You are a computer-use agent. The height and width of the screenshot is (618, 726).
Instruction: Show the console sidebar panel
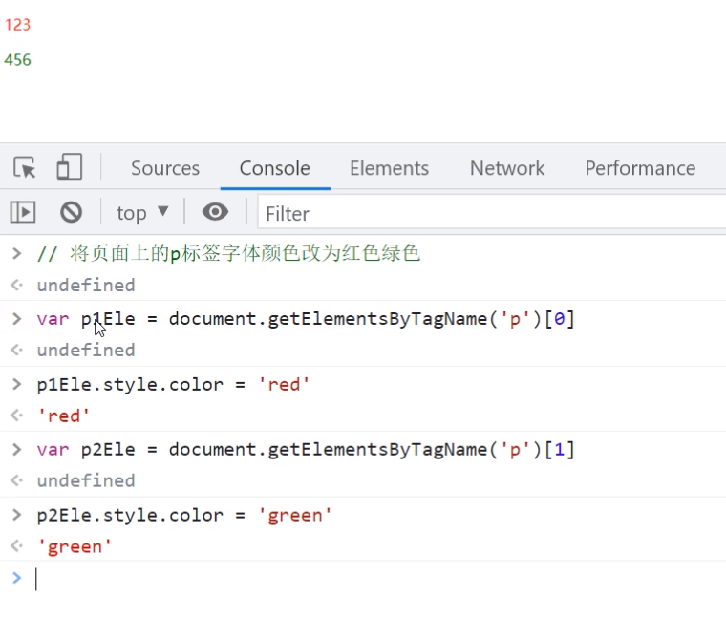click(23, 212)
